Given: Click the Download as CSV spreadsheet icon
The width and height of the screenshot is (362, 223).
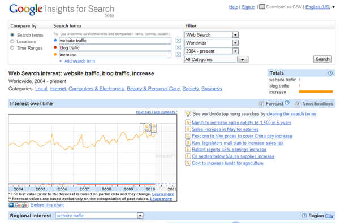Looking at the screenshot, I should [262, 7].
